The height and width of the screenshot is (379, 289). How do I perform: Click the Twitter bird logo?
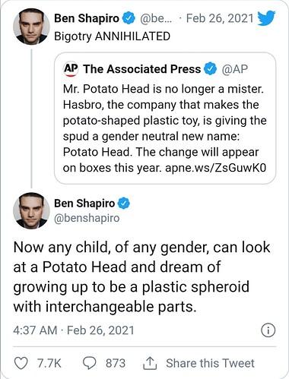[x=266, y=18]
